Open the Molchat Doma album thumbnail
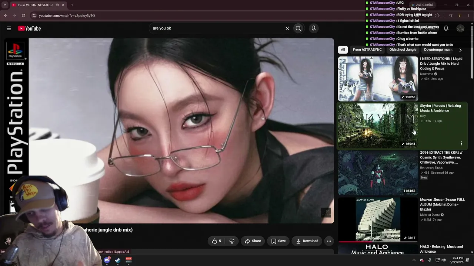Viewport: 474px width, 266px height. pos(378,219)
